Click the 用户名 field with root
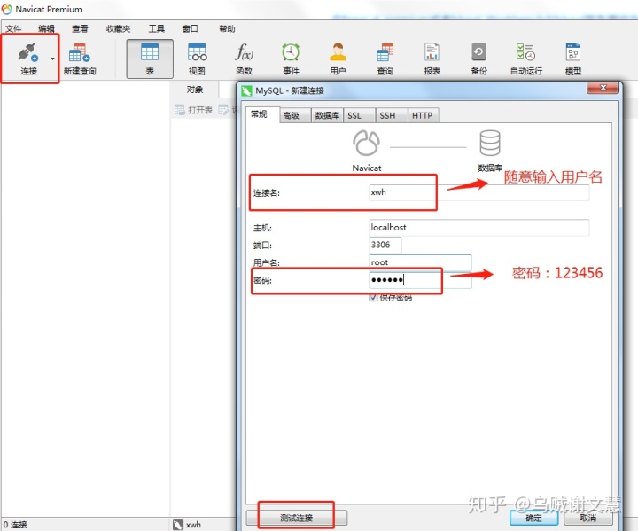Viewport: 638px width, 531px height. (x=420, y=262)
